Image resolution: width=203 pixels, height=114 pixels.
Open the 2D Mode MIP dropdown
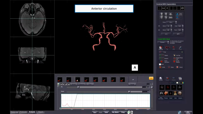tap(169, 30)
